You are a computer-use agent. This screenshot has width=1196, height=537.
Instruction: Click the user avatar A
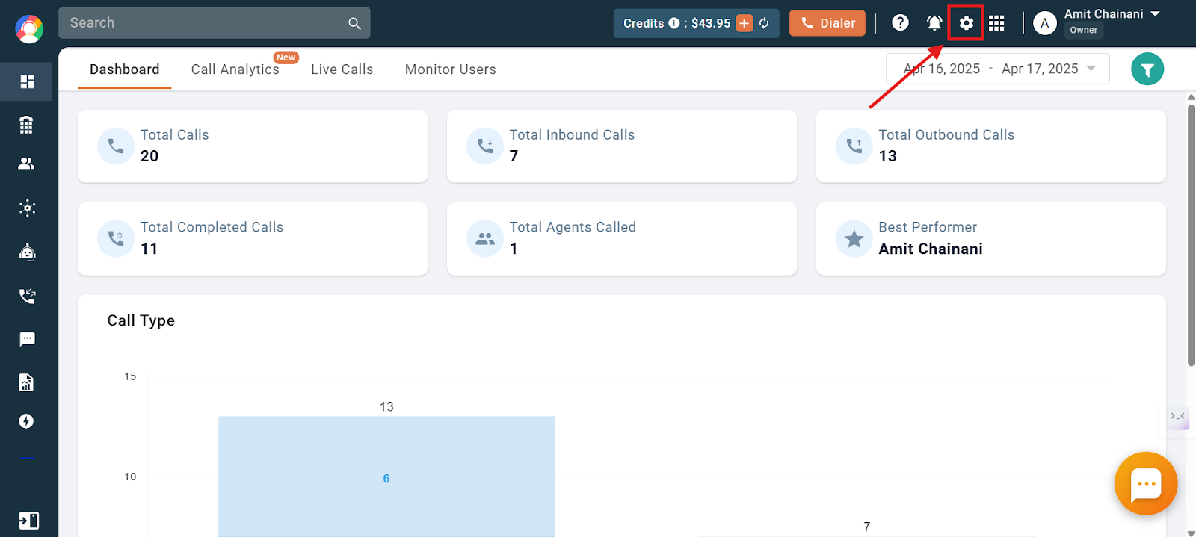point(1045,23)
